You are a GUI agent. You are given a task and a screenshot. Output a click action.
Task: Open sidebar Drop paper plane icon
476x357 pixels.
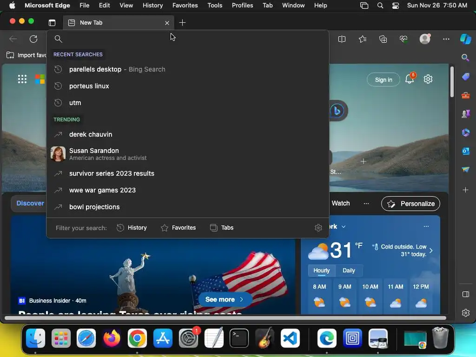[x=466, y=169]
